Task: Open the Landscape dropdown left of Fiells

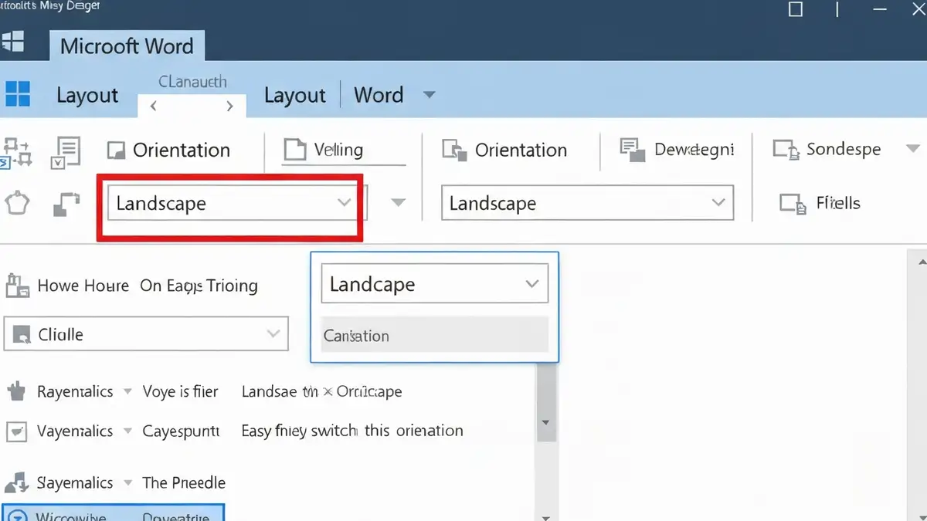Action: click(587, 204)
